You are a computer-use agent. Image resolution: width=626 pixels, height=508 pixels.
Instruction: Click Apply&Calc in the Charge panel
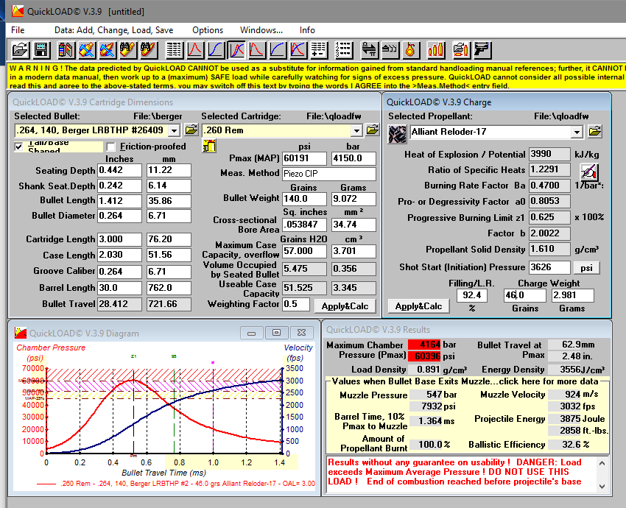418,306
